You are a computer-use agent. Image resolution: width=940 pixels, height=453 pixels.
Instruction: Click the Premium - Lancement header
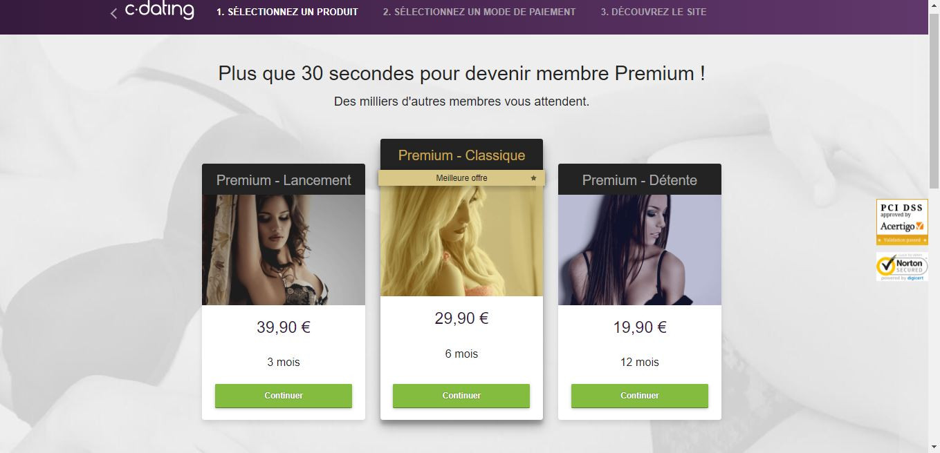pos(284,180)
